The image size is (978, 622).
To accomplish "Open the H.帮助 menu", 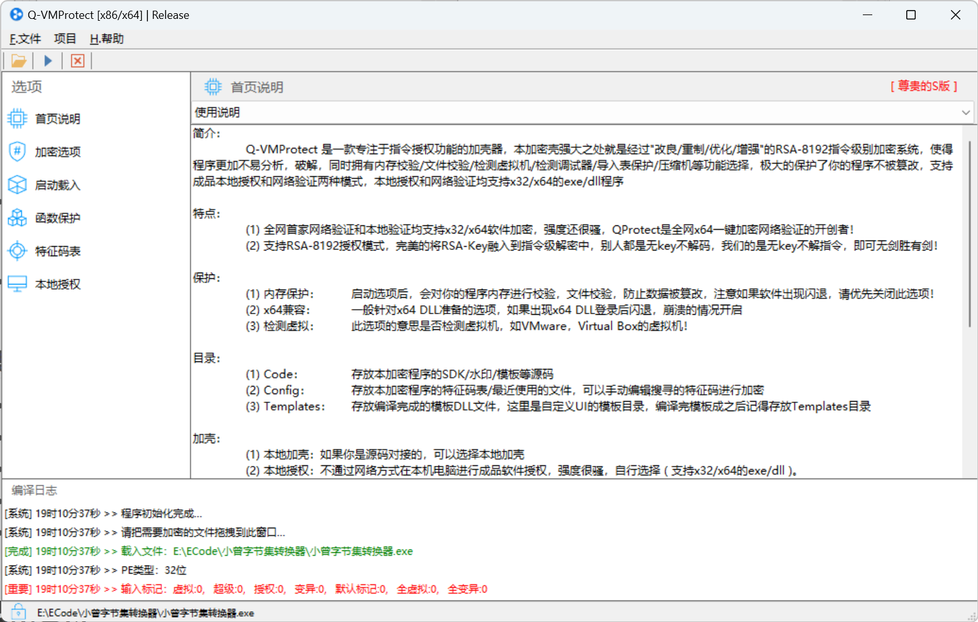I will pyautogui.click(x=106, y=38).
